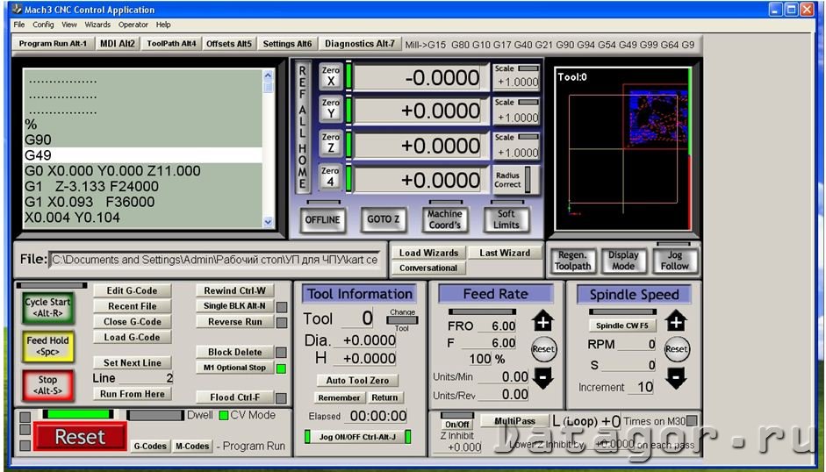Image resolution: width=826 pixels, height=472 pixels.
Task: Toggle Machine Coord's display
Action: 445,219
